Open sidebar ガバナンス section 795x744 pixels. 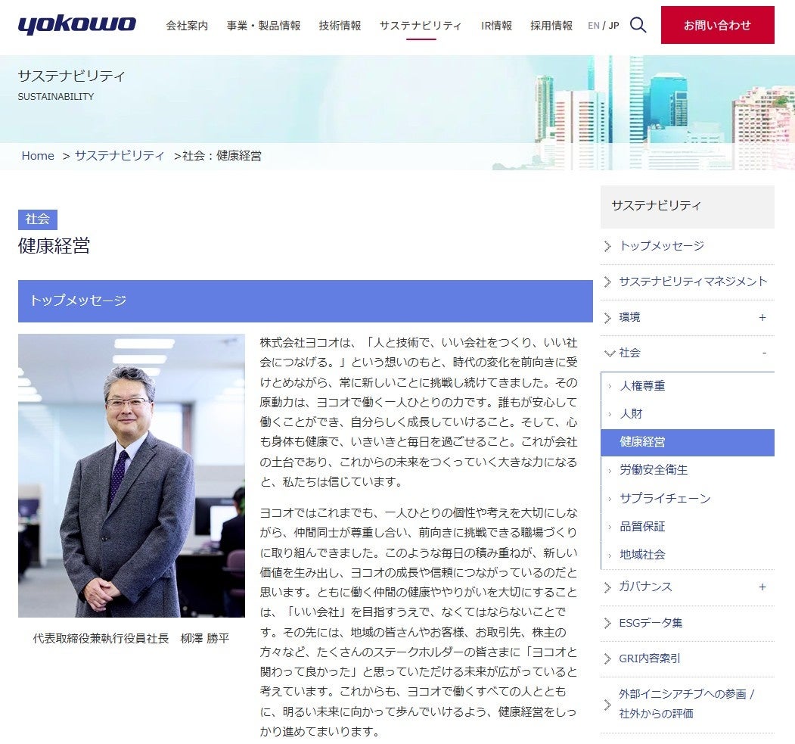click(x=645, y=587)
